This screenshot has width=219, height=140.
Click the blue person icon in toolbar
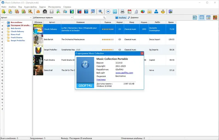coord(156,11)
